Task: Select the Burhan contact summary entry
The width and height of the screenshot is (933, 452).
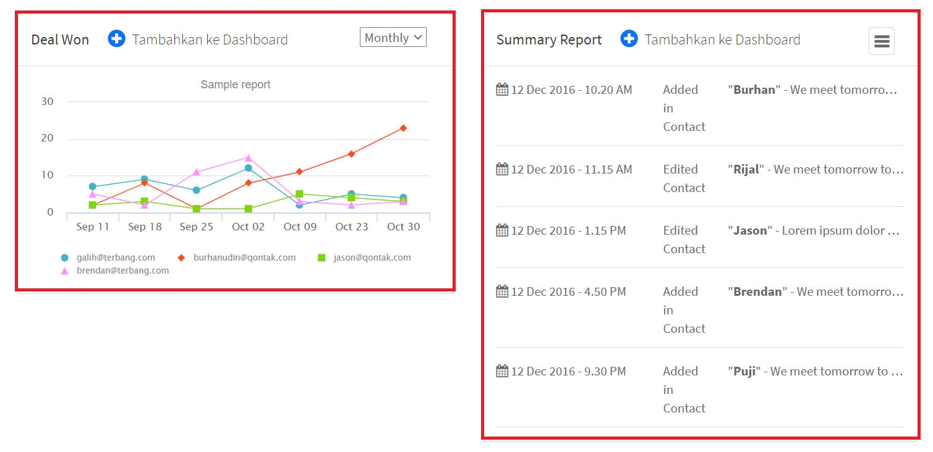Action: coord(812,90)
